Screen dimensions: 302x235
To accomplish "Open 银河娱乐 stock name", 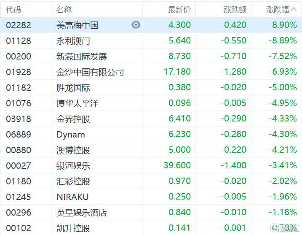I will click(73, 166).
